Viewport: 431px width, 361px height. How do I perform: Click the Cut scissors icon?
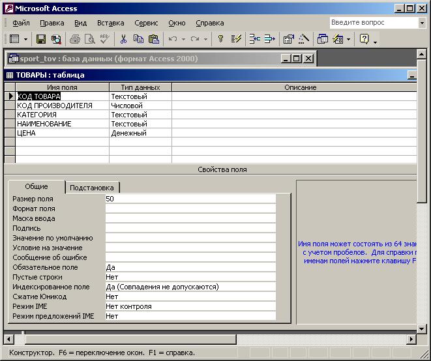[123, 39]
